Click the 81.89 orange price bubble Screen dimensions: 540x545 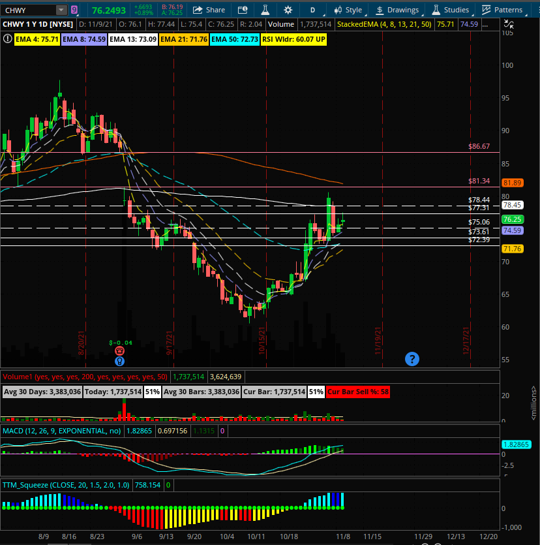pyautogui.click(x=512, y=183)
